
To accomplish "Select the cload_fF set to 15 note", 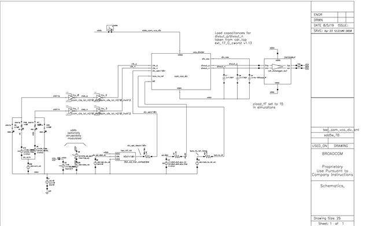I will (268, 105).
